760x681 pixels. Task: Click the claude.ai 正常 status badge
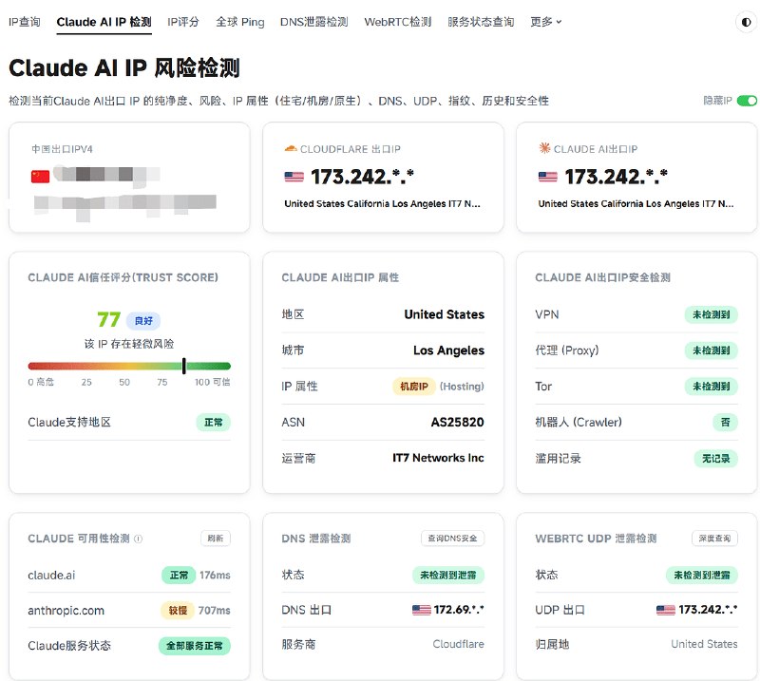179,575
